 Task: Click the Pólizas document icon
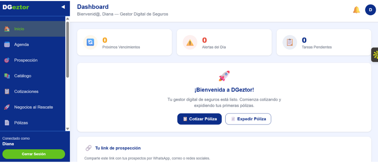click(x=7, y=123)
